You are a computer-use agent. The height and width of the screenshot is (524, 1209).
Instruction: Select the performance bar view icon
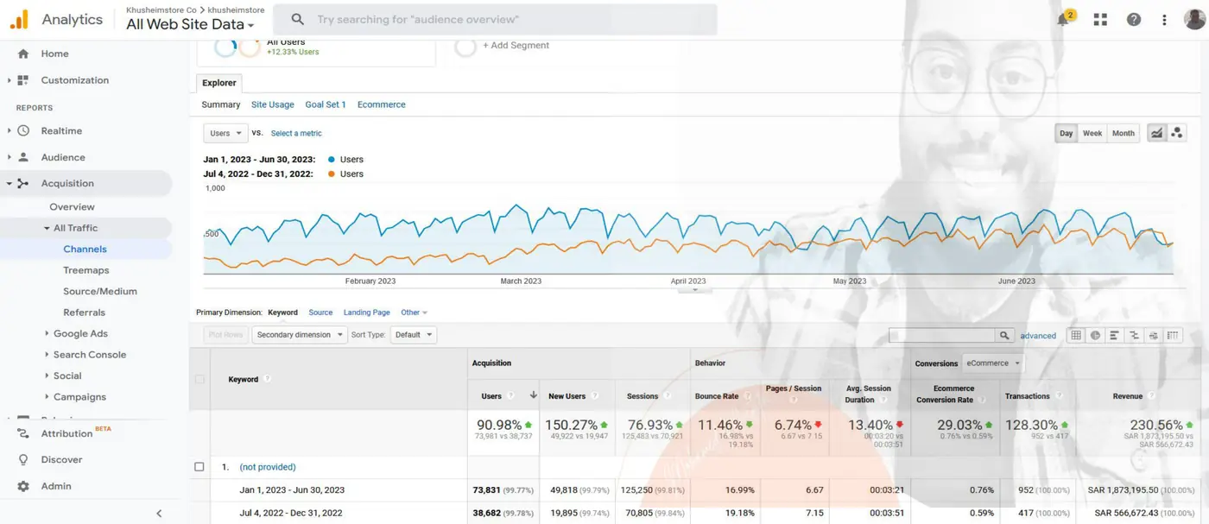[1115, 335]
